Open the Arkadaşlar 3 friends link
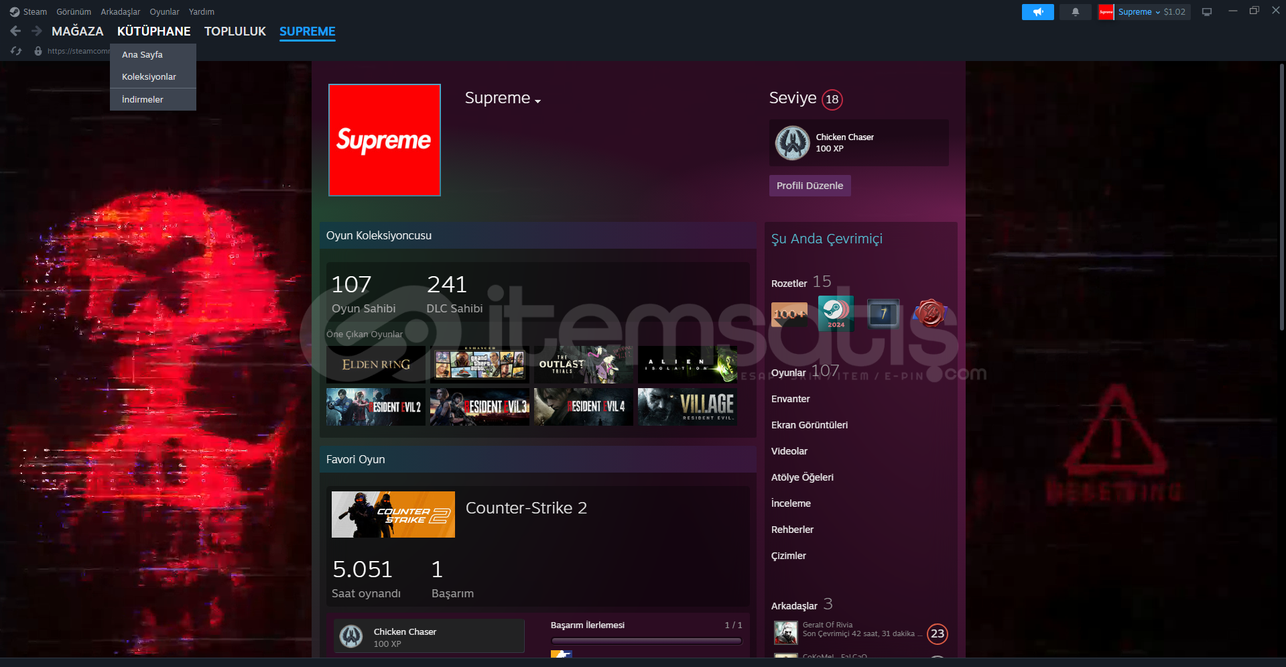This screenshot has height=667, width=1286. click(x=802, y=605)
